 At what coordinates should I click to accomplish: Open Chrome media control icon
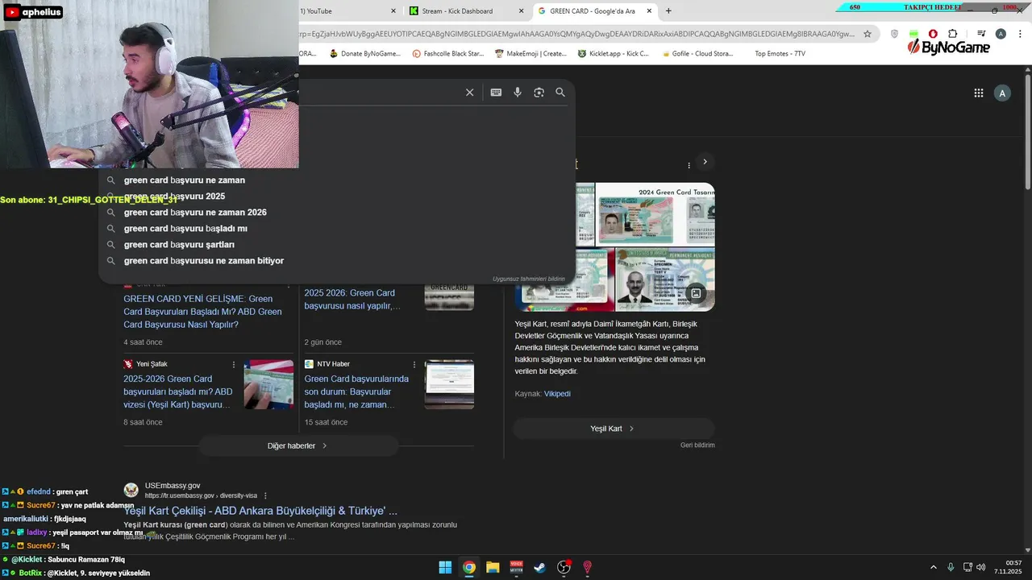pos(981,34)
